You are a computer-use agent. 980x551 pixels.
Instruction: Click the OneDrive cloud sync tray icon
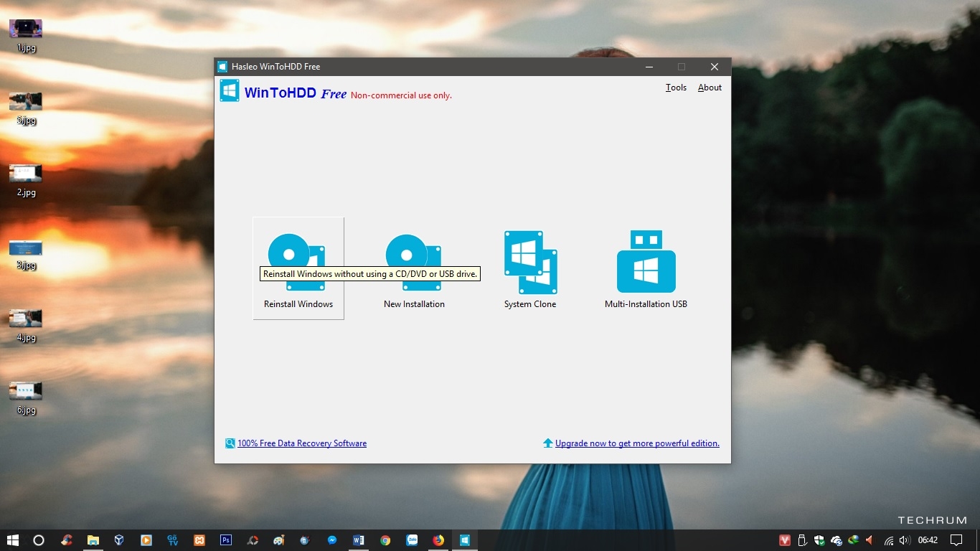(x=837, y=540)
